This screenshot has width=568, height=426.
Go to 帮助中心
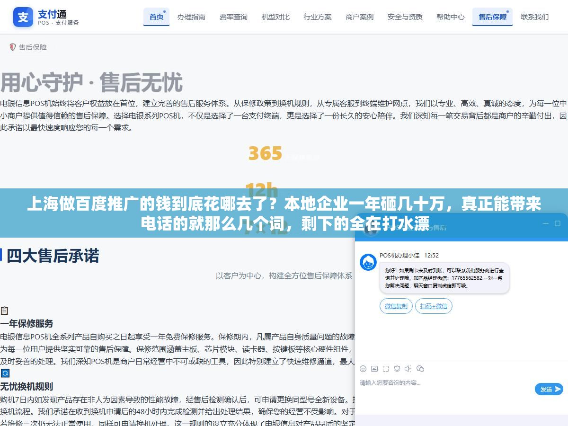[451, 17]
